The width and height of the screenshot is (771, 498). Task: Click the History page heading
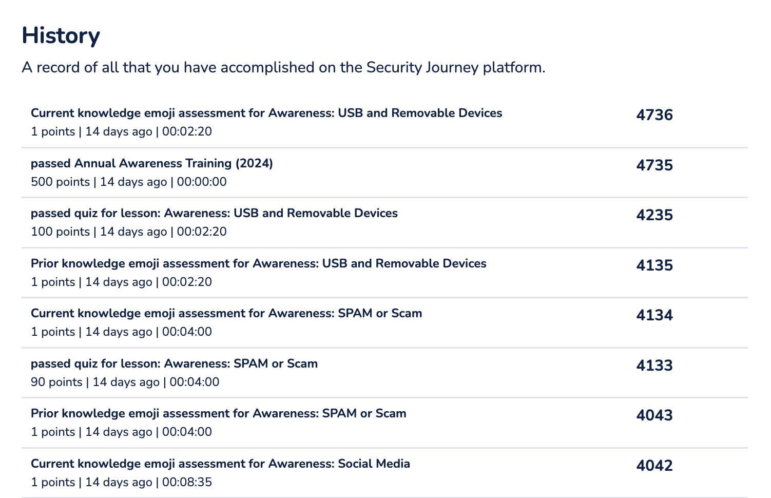(x=61, y=36)
